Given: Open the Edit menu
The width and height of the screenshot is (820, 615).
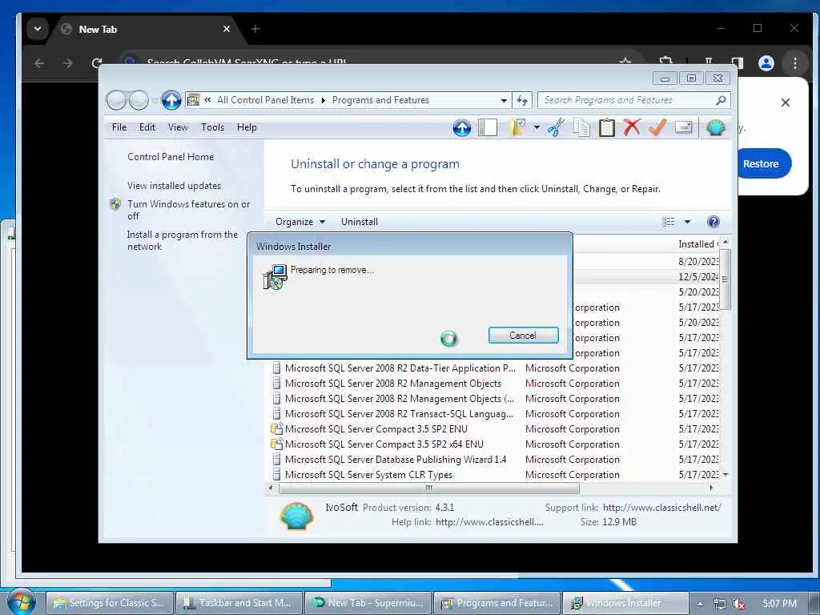Looking at the screenshot, I should point(147,127).
